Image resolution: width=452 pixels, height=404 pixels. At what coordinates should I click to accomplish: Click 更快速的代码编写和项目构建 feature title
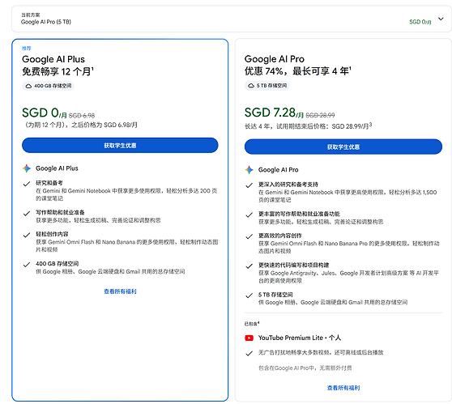[x=293, y=265]
